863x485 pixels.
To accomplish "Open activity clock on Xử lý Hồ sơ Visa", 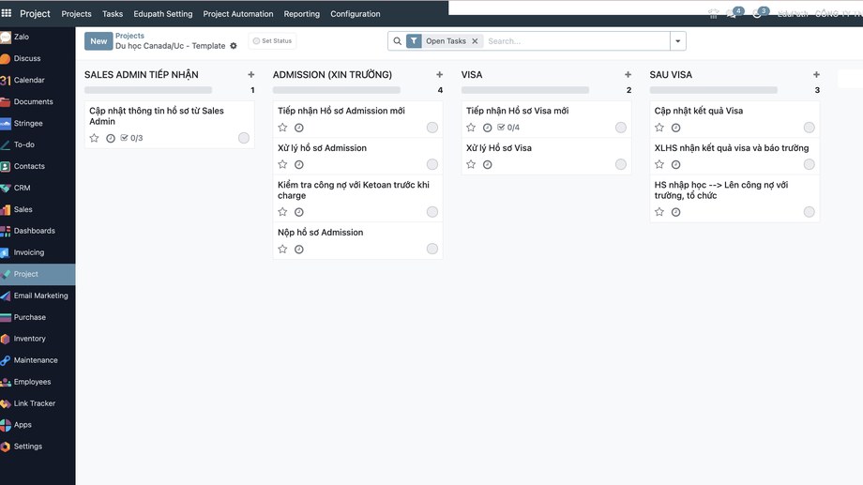I will 487,164.
